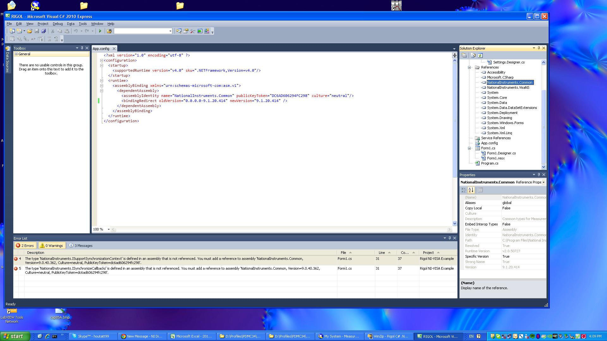Click the Add New Item toolbar icon
Screen dimensions: 607x341
pos(19,31)
